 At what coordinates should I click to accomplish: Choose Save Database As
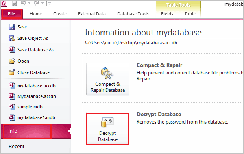click(x=35, y=50)
